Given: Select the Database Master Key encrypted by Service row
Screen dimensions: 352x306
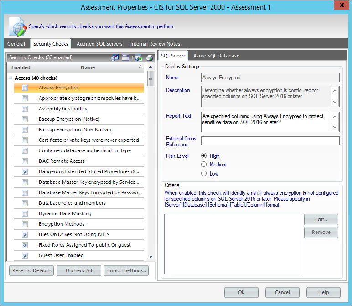Looking at the screenshot, I should (x=79, y=182).
